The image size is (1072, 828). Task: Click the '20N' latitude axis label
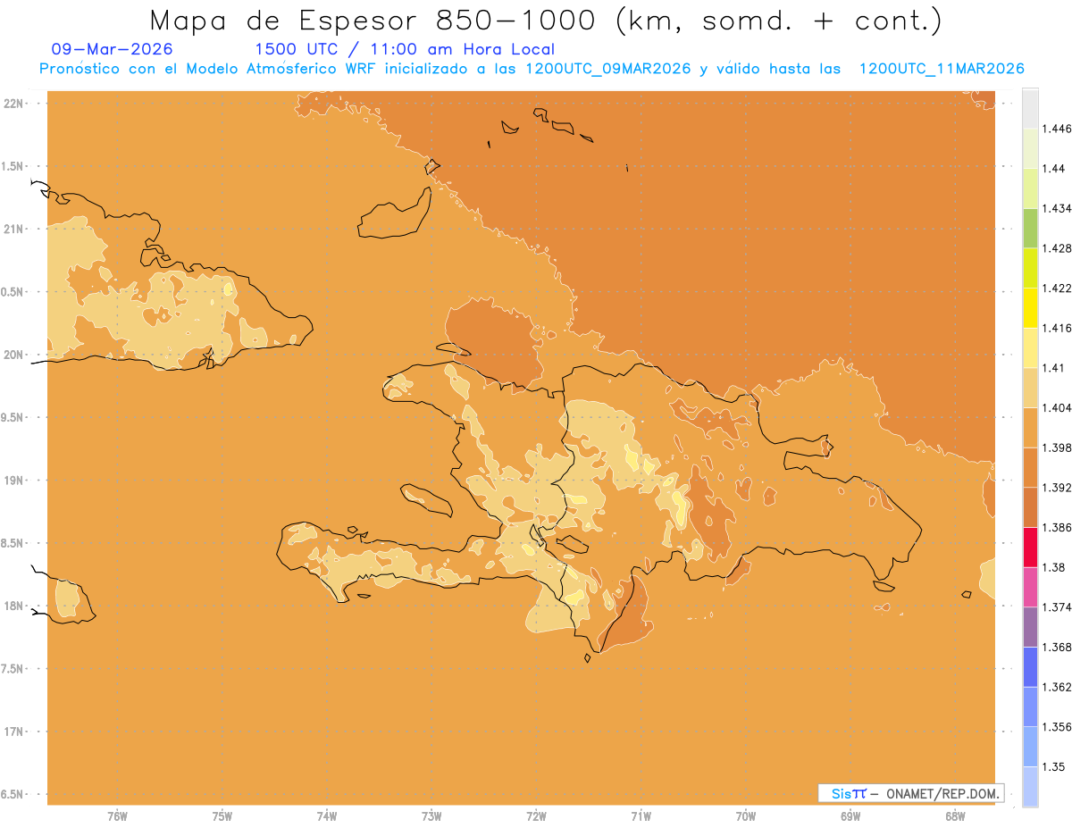[x=14, y=355]
